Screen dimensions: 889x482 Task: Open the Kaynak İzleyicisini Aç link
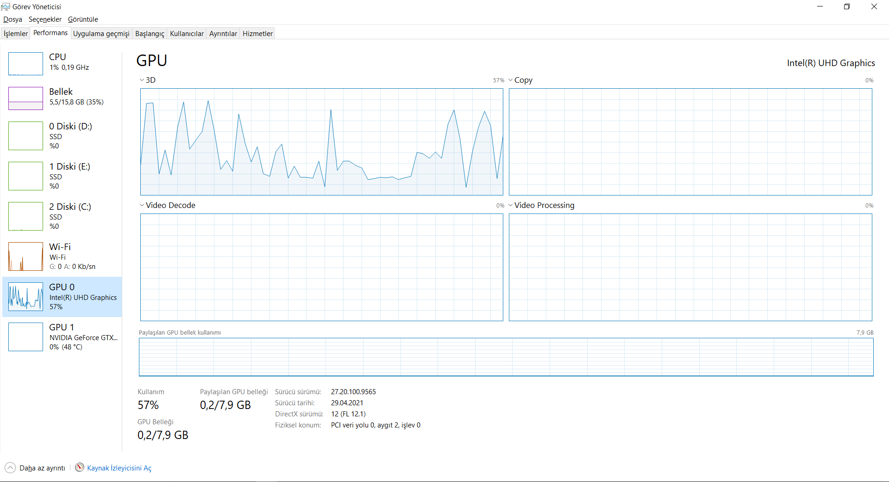tap(119, 468)
